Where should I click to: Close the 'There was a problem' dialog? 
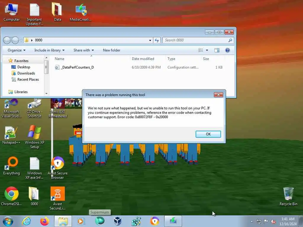coord(218,95)
